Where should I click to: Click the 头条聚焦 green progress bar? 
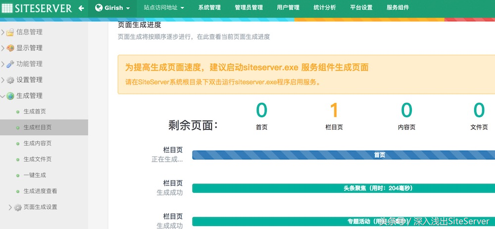[x=344, y=188]
